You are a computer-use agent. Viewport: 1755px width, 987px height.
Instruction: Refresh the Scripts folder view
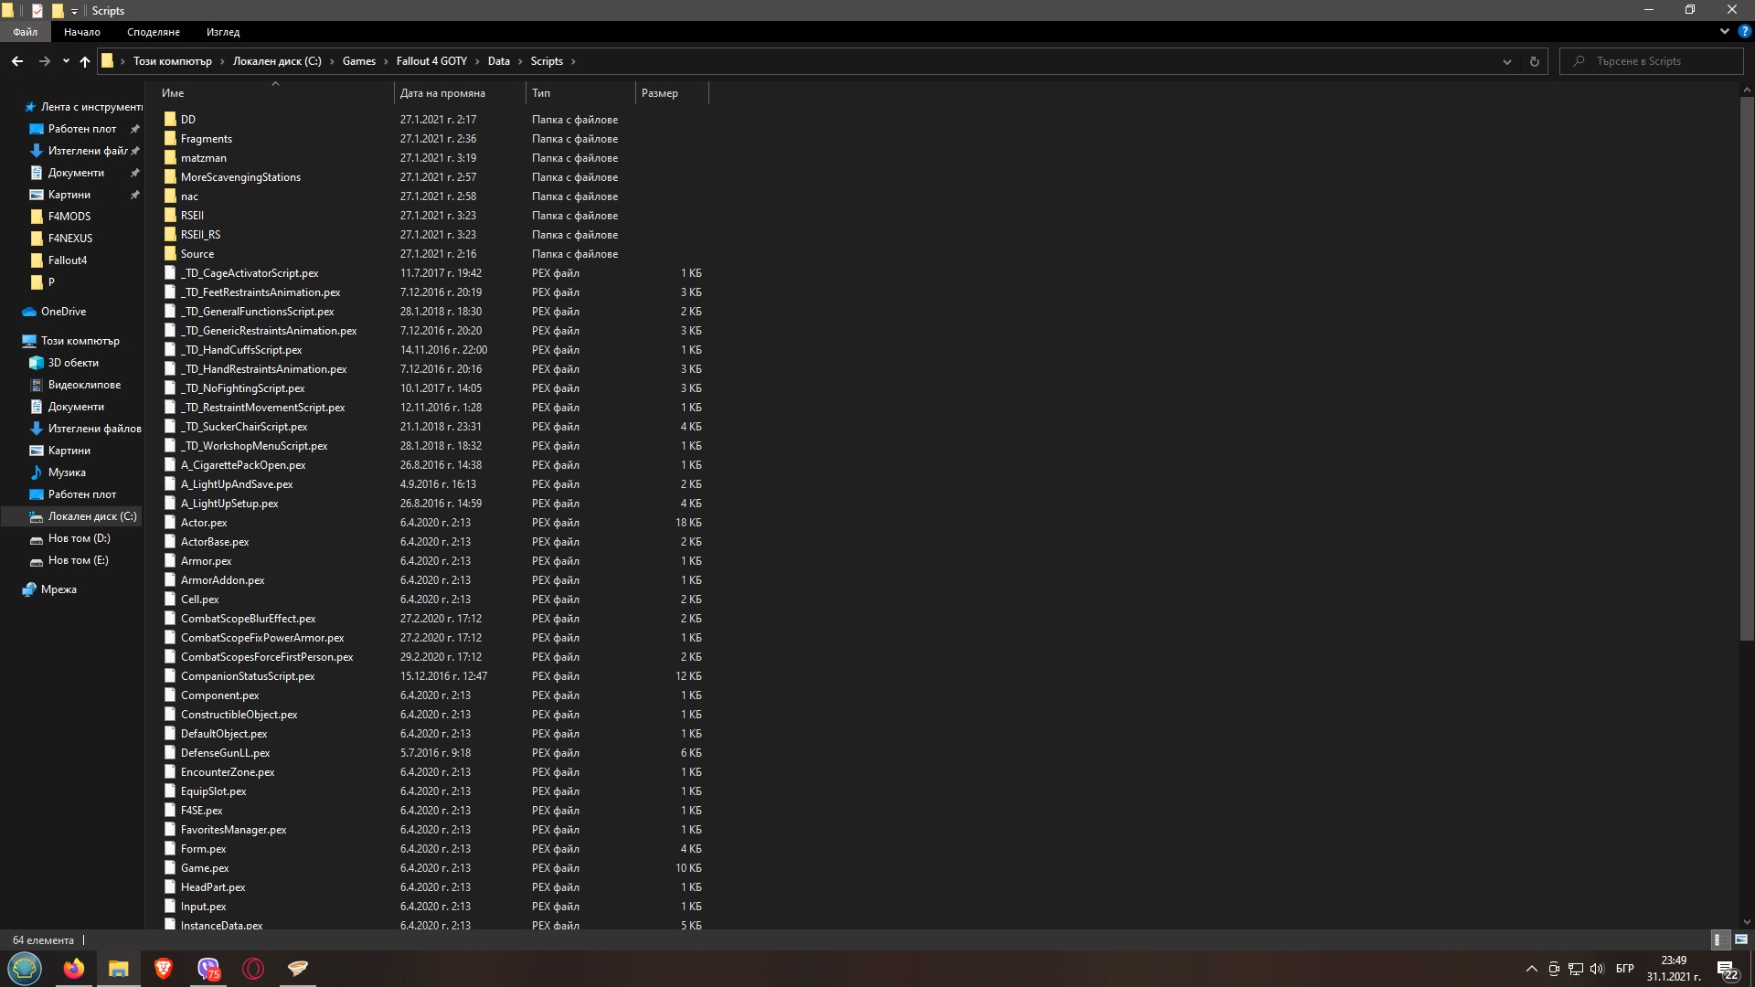pyautogui.click(x=1535, y=61)
